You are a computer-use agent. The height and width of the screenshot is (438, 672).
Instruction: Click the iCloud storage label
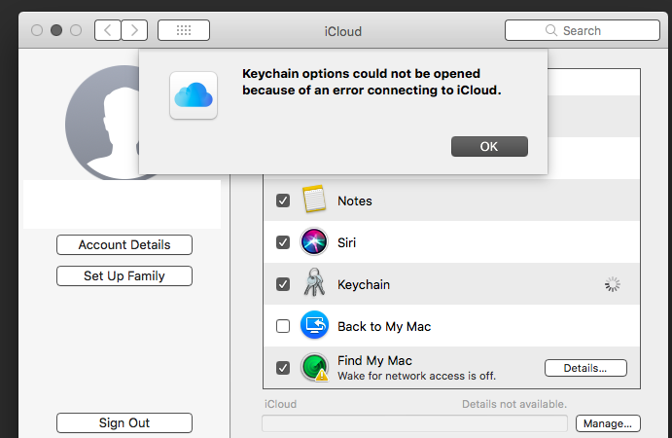(280, 404)
